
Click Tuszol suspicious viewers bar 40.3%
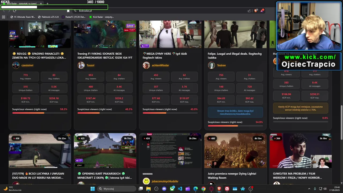(x=105, y=113)
